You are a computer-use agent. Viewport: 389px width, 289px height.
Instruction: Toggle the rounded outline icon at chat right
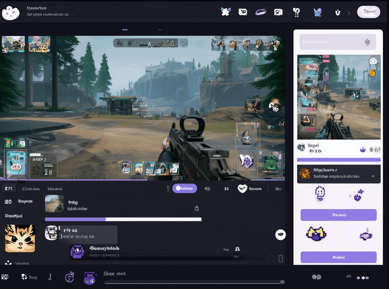click(x=271, y=258)
